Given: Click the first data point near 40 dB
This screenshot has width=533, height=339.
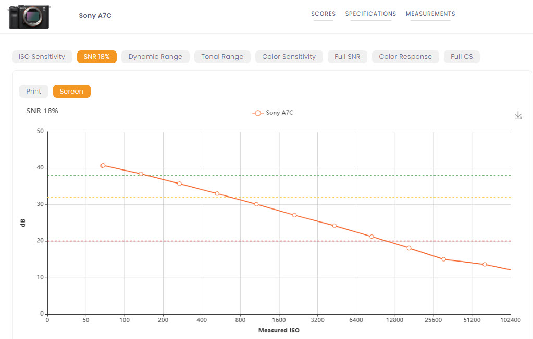Looking at the screenshot, I should pos(103,165).
